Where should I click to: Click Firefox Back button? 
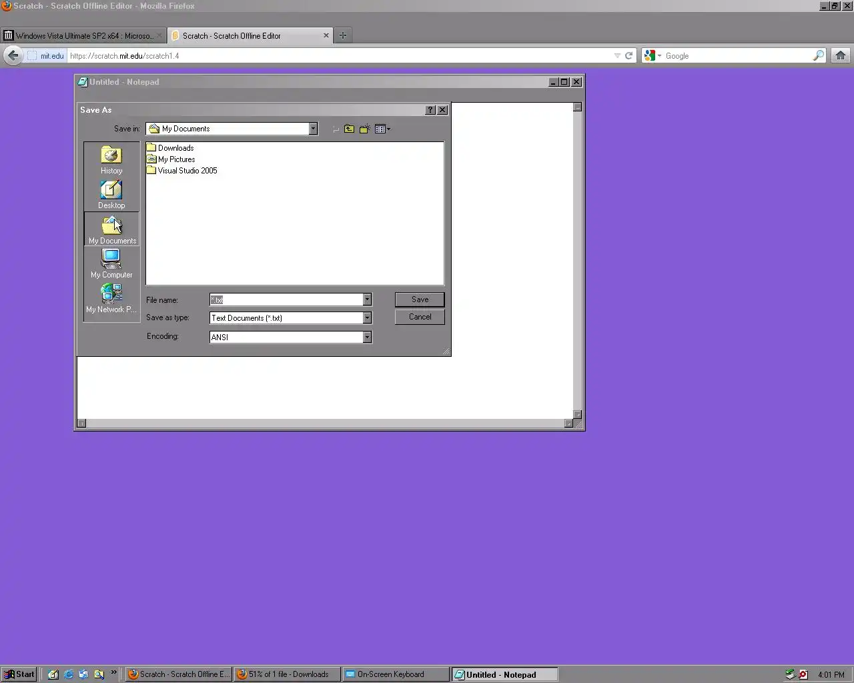[13, 55]
